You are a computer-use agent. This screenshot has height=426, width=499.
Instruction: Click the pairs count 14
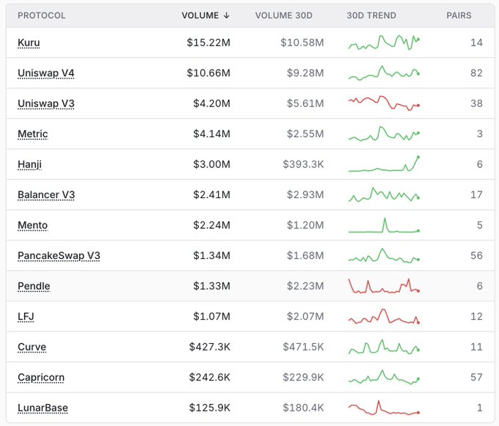click(476, 43)
